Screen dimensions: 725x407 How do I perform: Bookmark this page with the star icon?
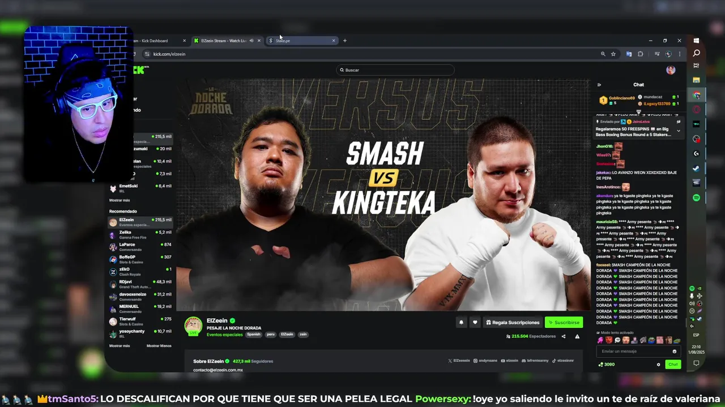[x=613, y=54]
